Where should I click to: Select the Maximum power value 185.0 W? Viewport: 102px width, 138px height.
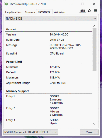pos(55,78)
